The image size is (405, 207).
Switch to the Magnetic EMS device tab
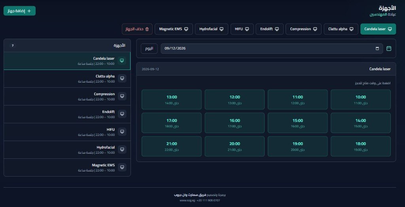pyautogui.click(x=174, y=29)
